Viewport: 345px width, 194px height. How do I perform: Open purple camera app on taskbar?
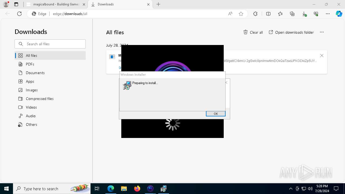(150, 189)
